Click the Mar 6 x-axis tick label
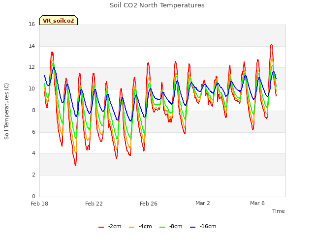The width and height of the screenshot is (315, 236). (x=257, y=203)
